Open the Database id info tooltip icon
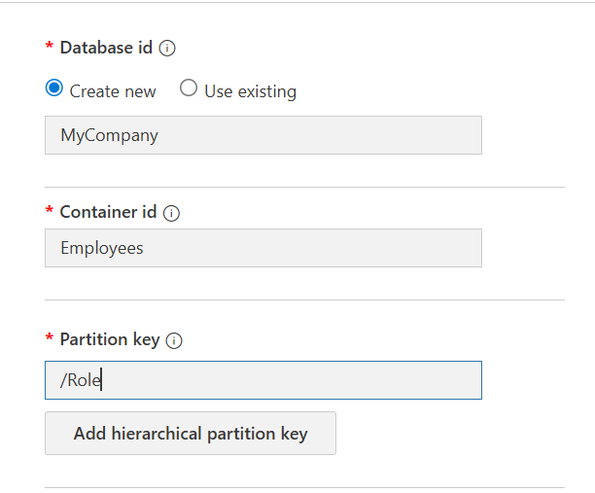 click(x=167, y=49)
